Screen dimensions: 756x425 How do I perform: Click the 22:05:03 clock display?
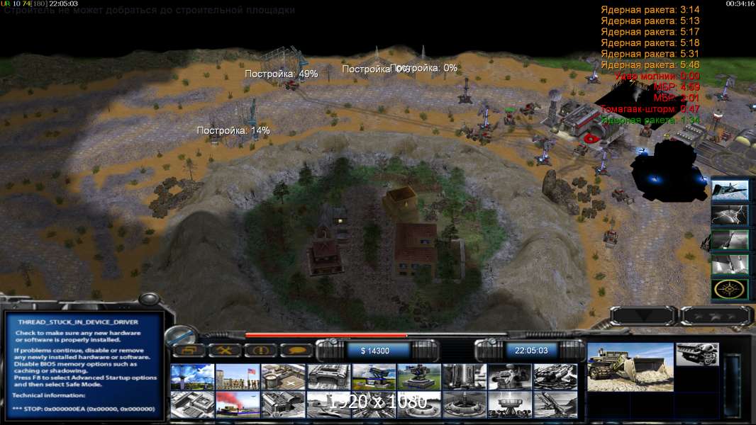coord(531,351)
